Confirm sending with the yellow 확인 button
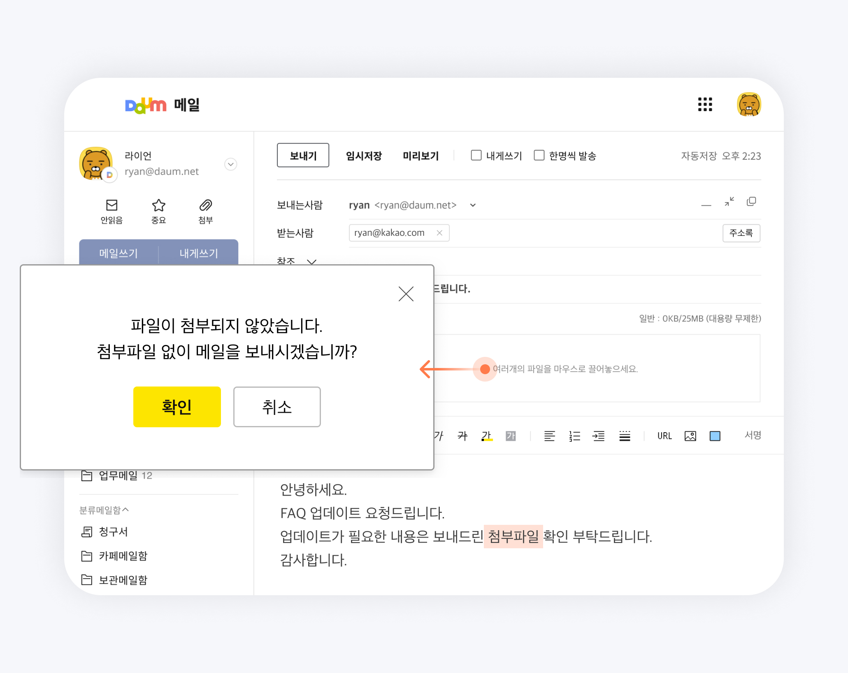 click(x=177, y=407)
